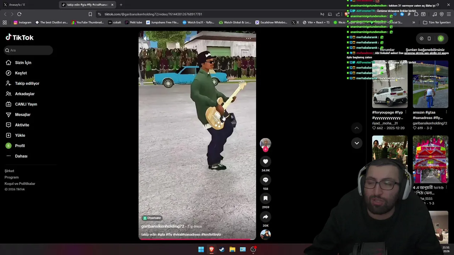454x255 pixels.
Task: Expand Şirket footer section
Action: tap(9, 171)
